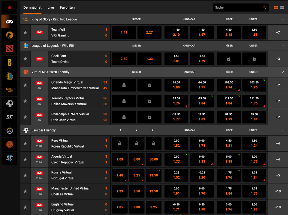Open the King of Glory sidebar icon
The image size is (288, 215).
(10, 90)
